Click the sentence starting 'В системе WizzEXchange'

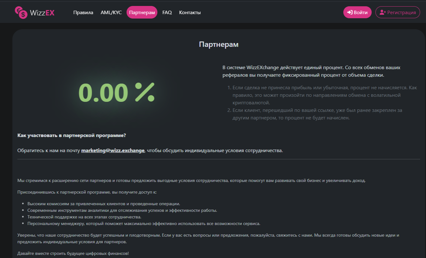(x=311, y=72)
